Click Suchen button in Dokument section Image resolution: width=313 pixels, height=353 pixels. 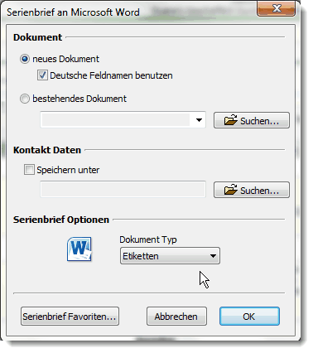coord(252,120)
